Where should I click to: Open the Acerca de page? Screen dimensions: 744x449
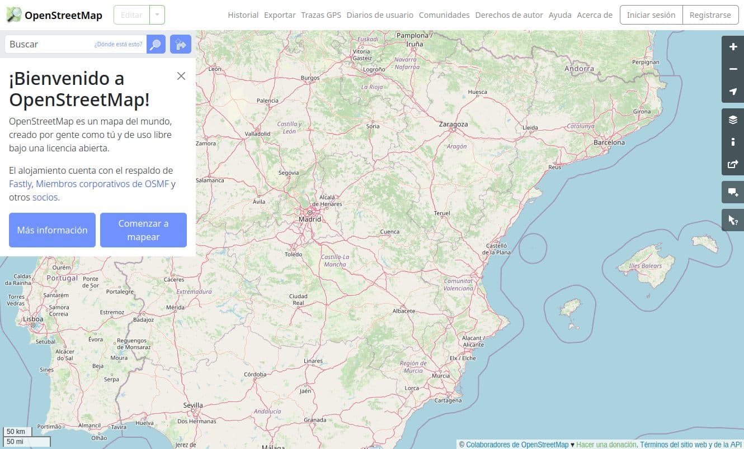pos(595,15)
